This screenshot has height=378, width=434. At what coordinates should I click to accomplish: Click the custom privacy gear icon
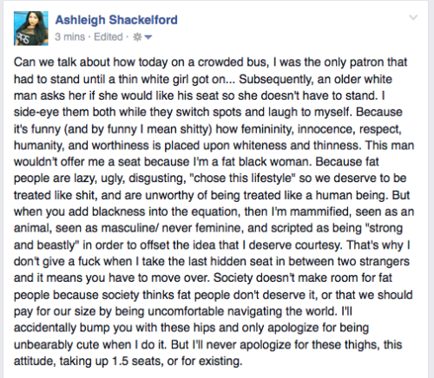137,37
